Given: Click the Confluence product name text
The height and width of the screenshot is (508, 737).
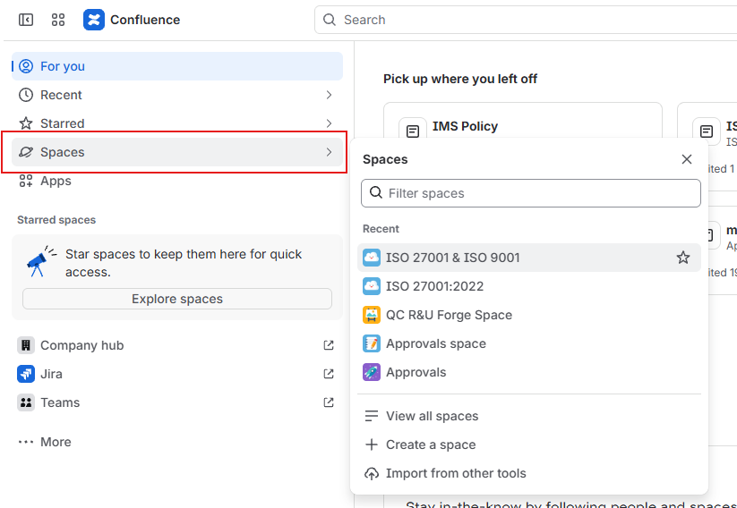Looking at the screenshot, I should (145, 20).
